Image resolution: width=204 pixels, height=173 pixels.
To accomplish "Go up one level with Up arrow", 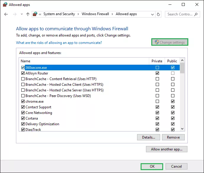I will point(28,14).
